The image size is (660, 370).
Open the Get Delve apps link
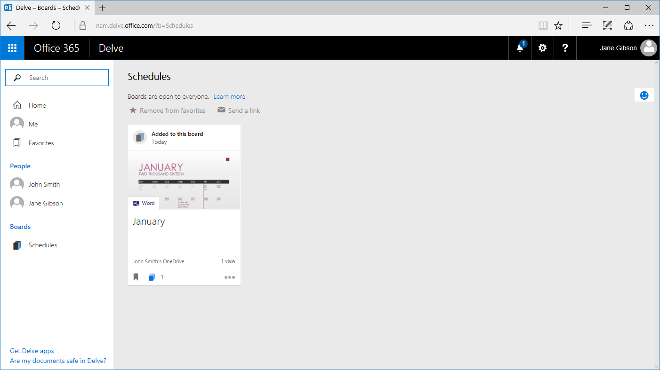coord(32,351)
